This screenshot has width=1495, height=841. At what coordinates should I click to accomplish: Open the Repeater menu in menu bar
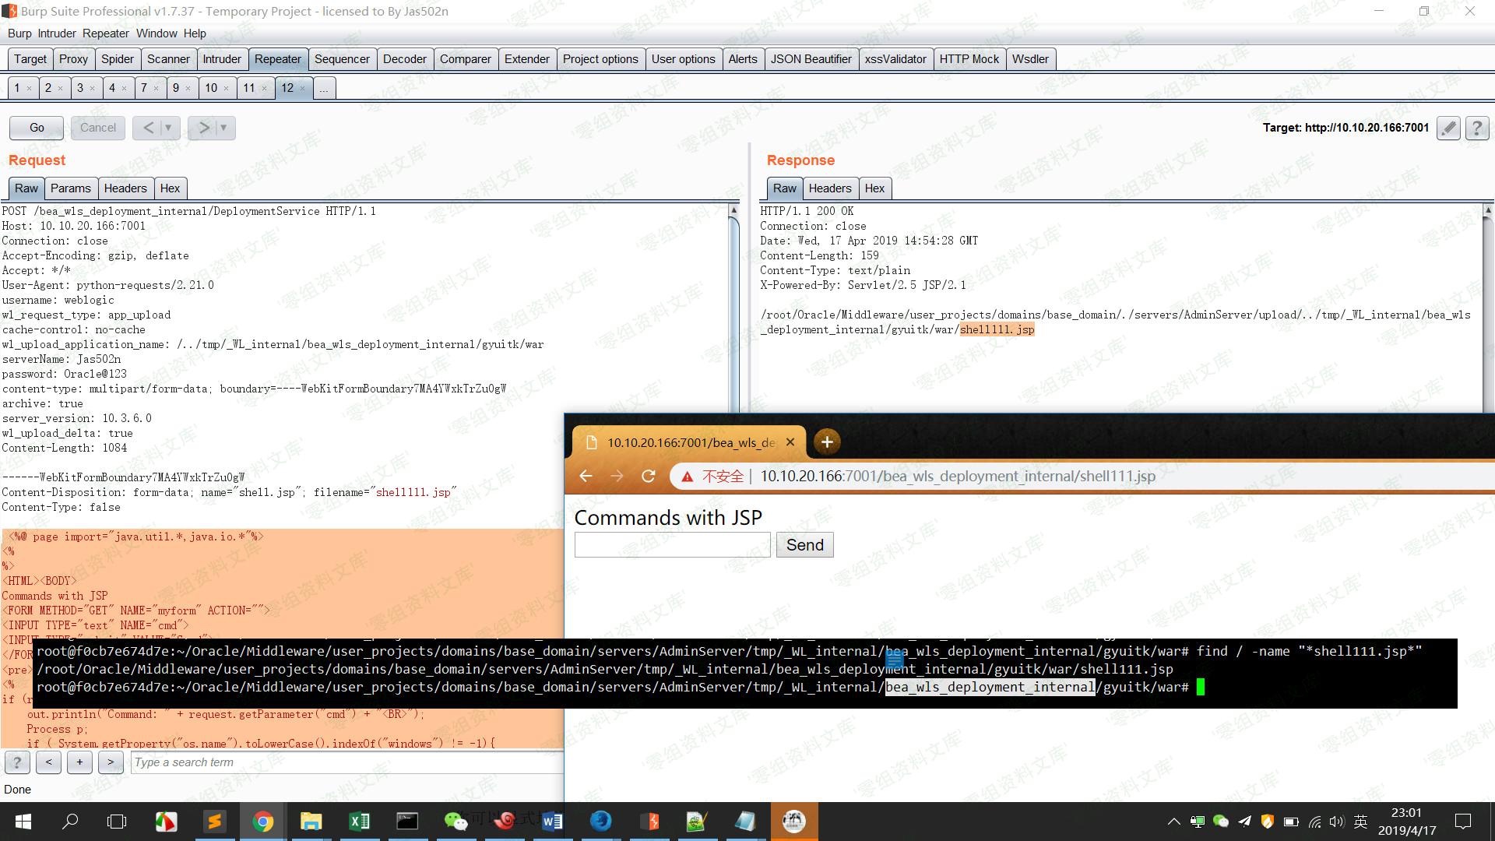coord(105,33)
